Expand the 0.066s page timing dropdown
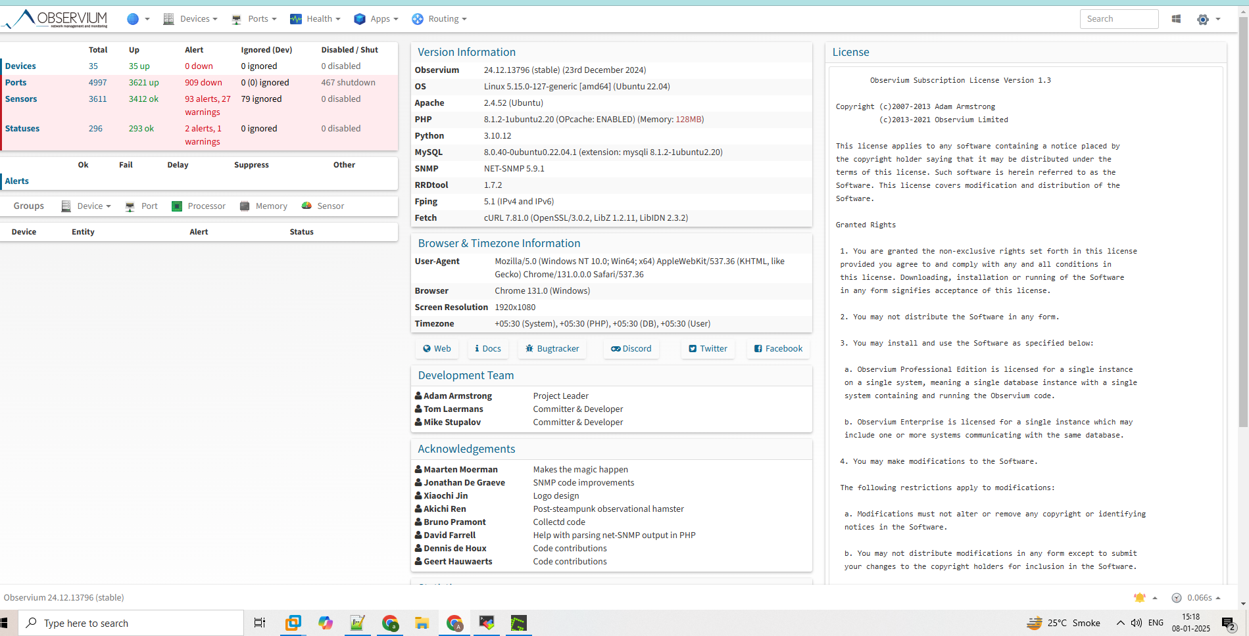This screenshot has width=1249, height=636. coord(1196,597)
